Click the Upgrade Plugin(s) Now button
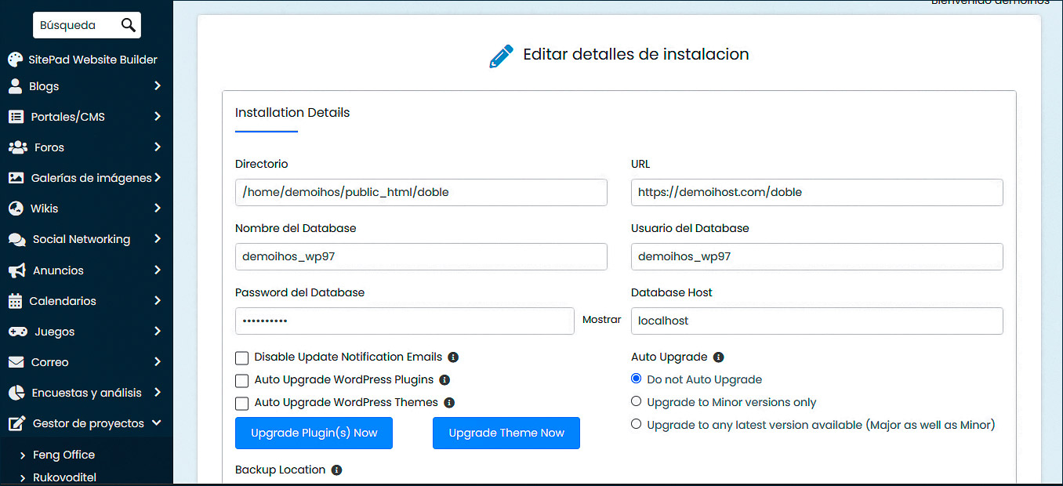This screenshot has height=486, width=1063. pyautogui.click(x=314, y=433)
